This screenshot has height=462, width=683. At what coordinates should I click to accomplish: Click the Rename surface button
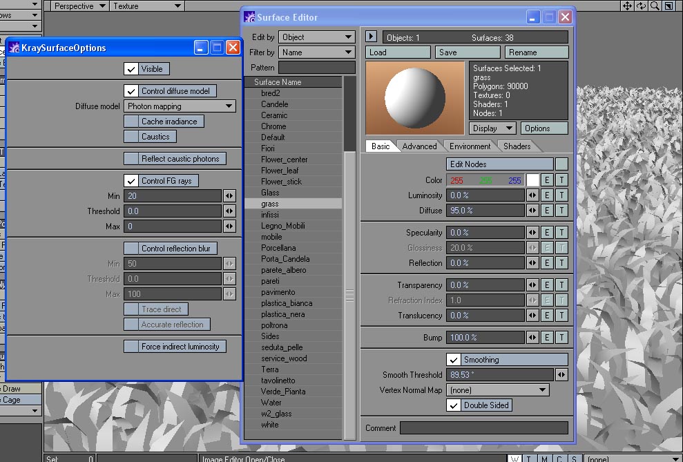[536, 52]
